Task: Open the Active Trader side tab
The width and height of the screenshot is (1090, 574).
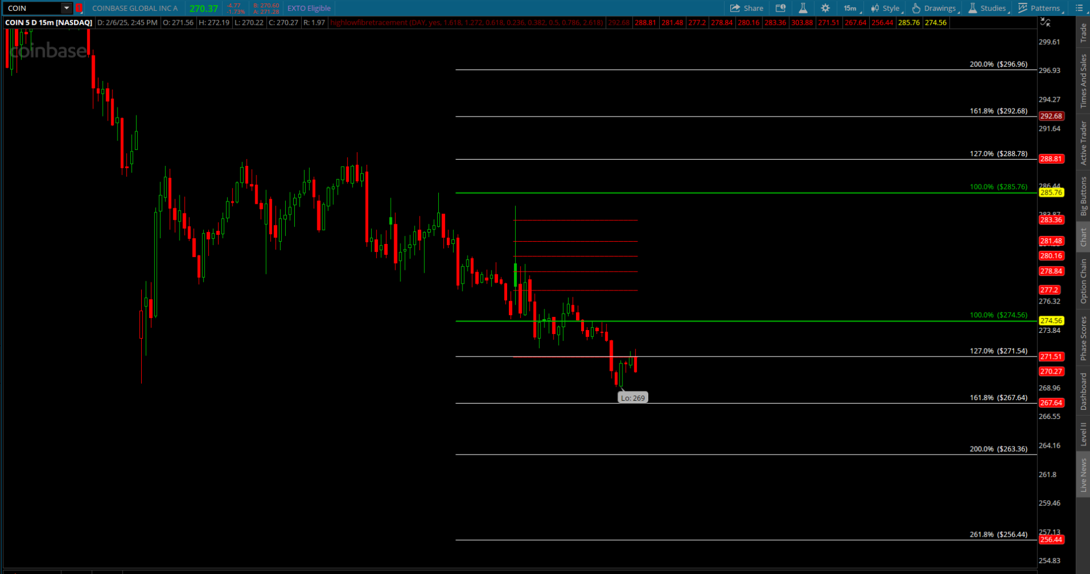Action: (1083, 143)
